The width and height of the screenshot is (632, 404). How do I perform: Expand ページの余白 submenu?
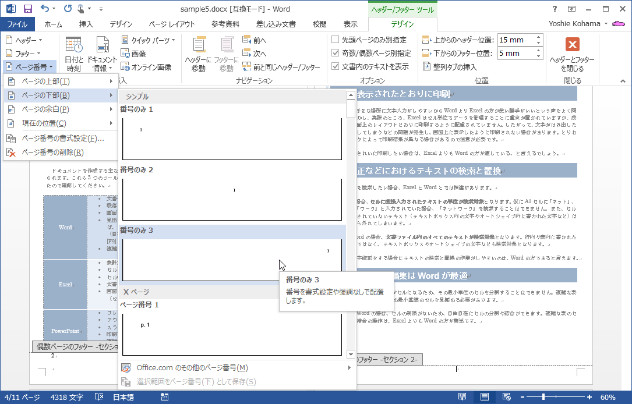point(61,109)
